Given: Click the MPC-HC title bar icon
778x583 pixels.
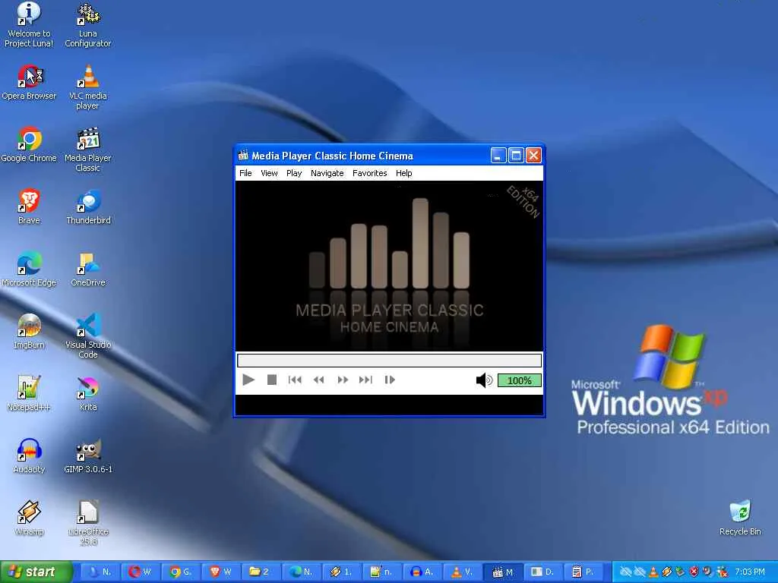Looking at the screenshot, I should click(x=243, y=156).
